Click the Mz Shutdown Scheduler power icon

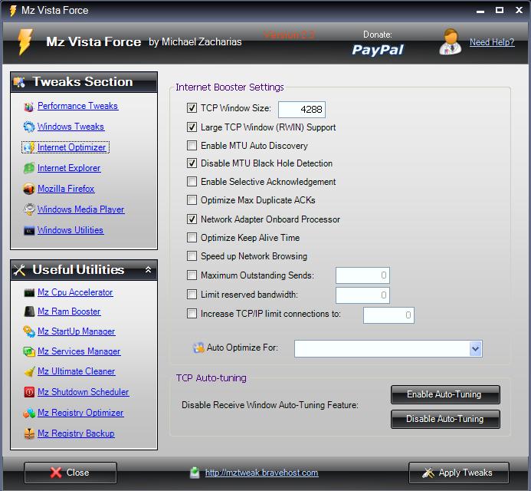pyautogui.click(x=29, y=392)
